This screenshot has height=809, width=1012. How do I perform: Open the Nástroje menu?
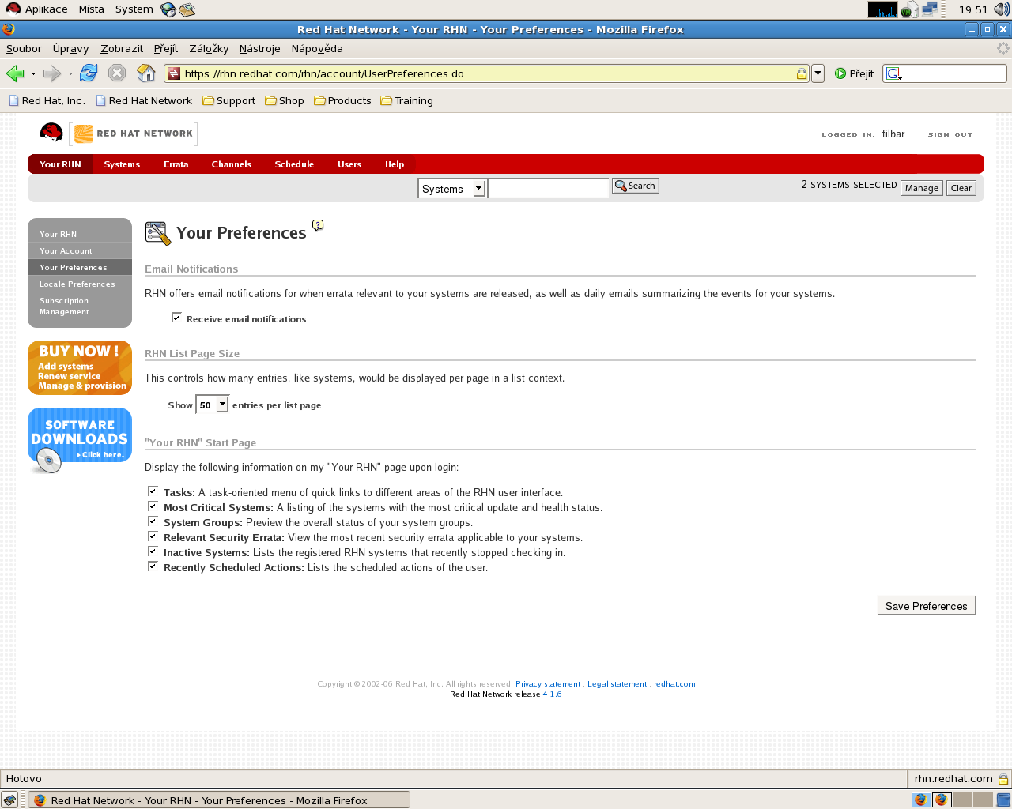[x=259, y=48]
